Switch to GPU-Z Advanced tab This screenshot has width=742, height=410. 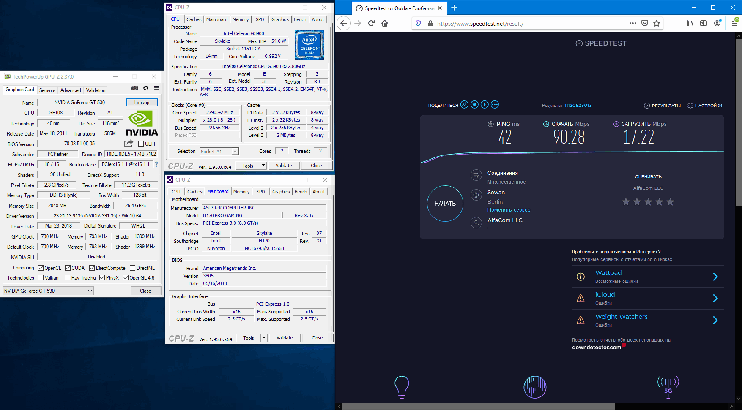pos(71,90)
